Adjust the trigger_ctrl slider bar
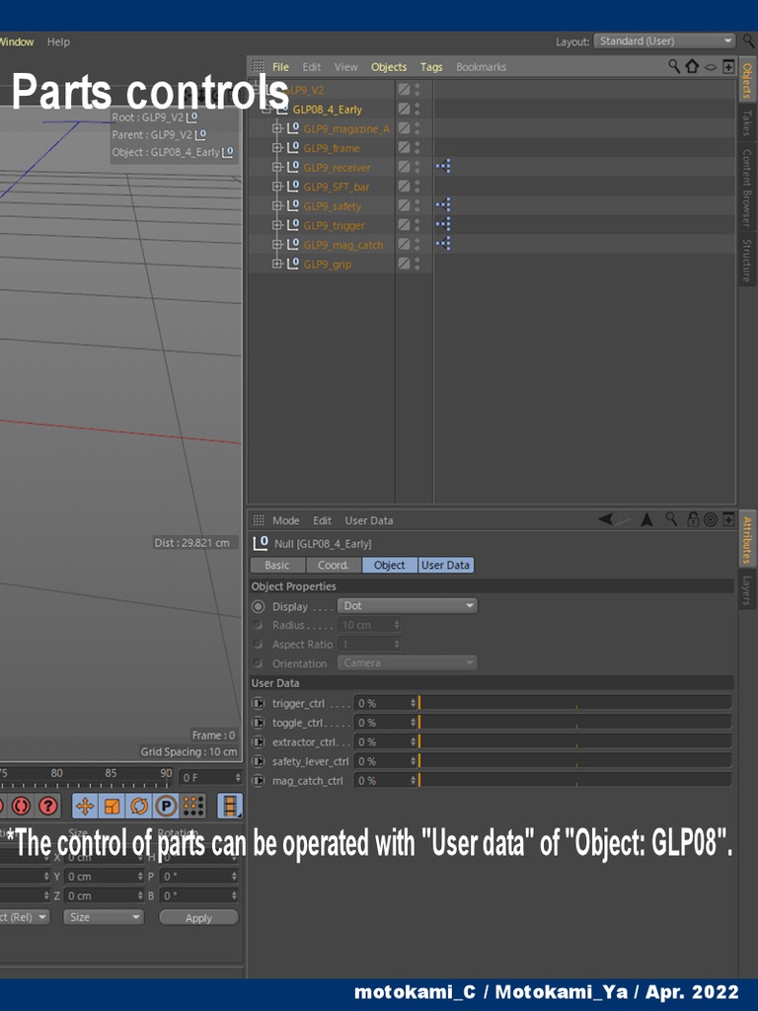The height and width of the screenshot is (1011, 758). (575, 703)
